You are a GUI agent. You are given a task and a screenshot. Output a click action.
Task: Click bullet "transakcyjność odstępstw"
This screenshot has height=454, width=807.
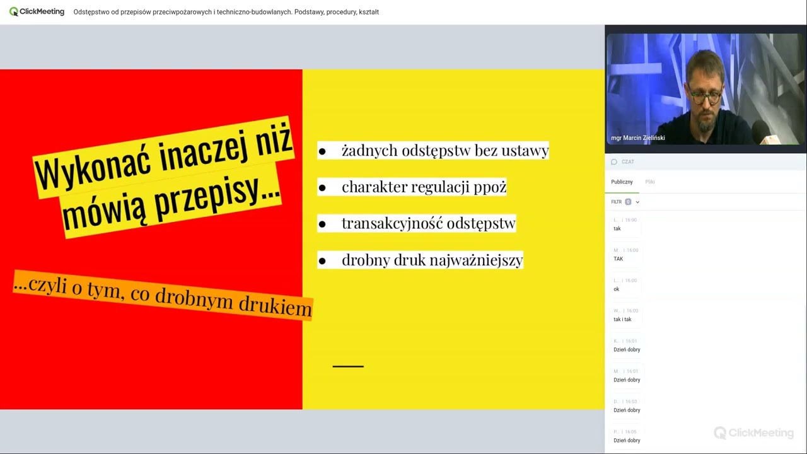[428, 223]
